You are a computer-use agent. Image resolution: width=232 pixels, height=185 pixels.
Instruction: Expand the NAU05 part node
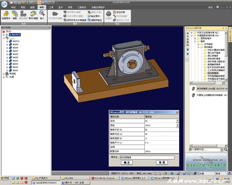(x=7, y=58)
